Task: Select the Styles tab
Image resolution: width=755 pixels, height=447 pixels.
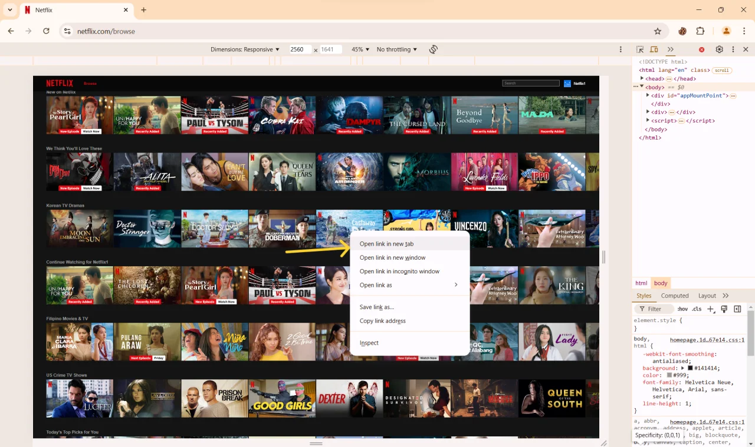Action: (x=644, y=296)
